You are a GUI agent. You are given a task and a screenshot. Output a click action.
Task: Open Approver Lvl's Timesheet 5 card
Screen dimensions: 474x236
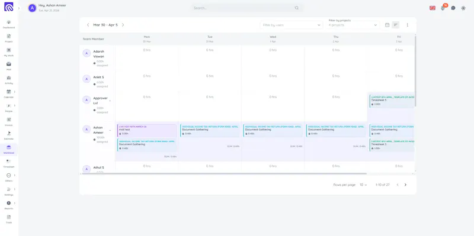point(392,101)
